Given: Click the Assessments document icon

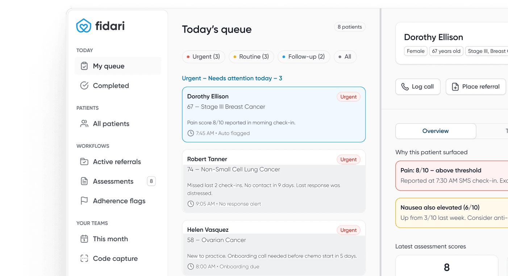Looking at the screenshot, I should coord(84,181).
